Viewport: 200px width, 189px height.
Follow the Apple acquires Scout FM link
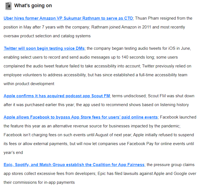tap(57, 96)
